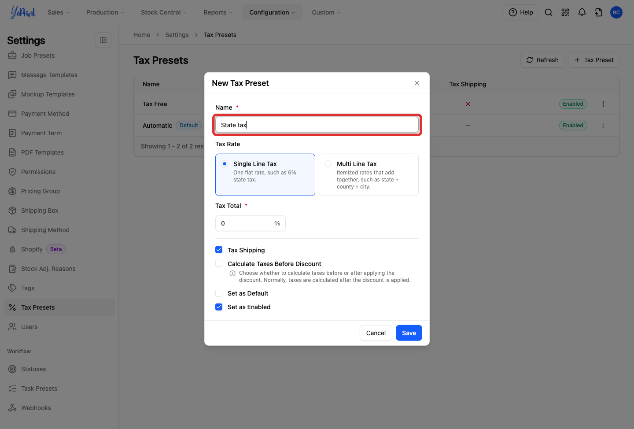Viewport: 634px width, 429px height.
Task: Click the Name input field
Action: (x=317, y=125)
